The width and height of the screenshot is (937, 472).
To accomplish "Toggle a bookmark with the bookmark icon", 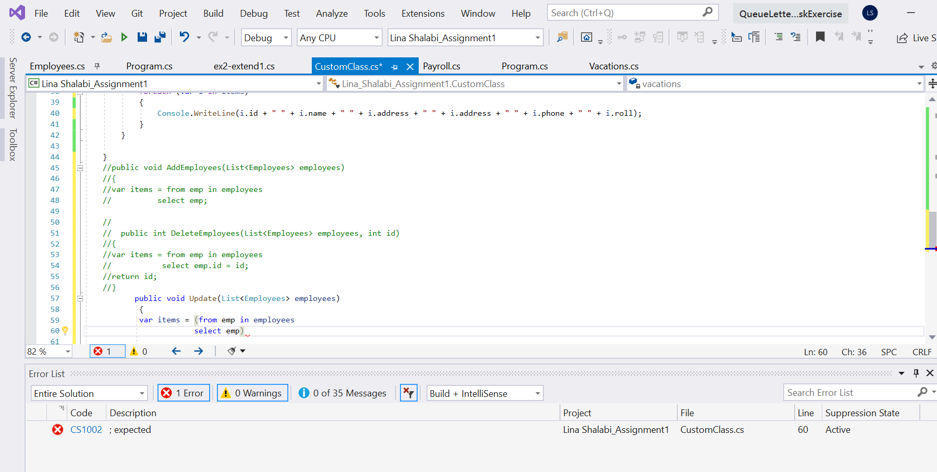I will pos(820,37).
